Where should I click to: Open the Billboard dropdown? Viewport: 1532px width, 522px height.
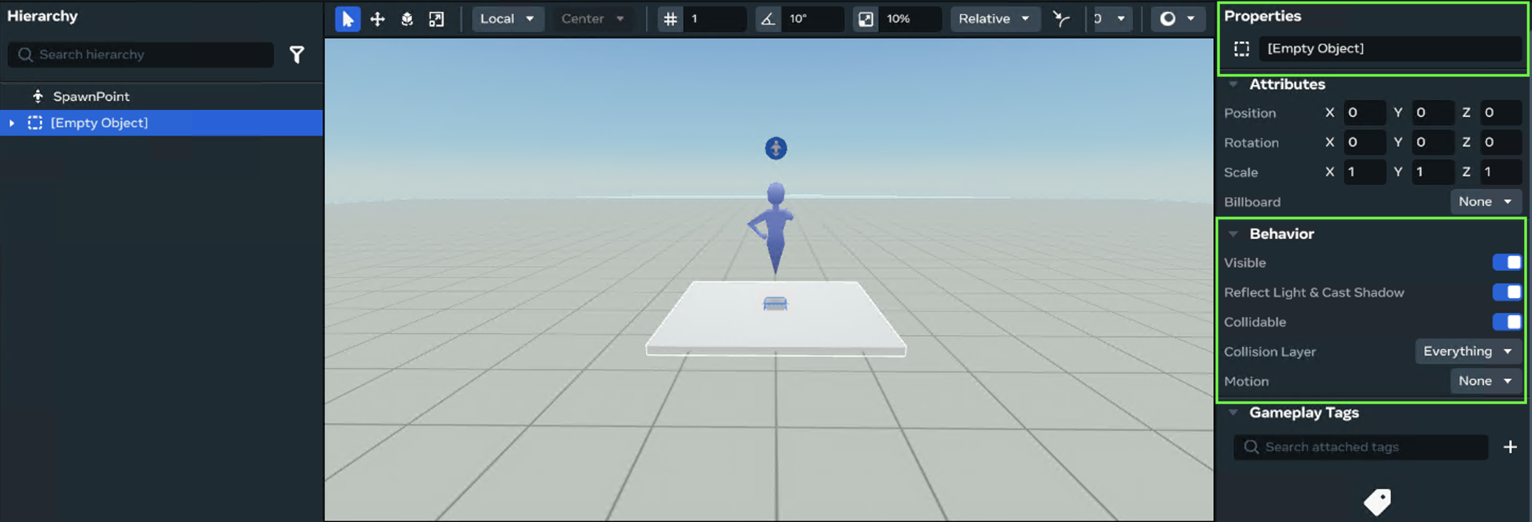(x=1485, y=202)
